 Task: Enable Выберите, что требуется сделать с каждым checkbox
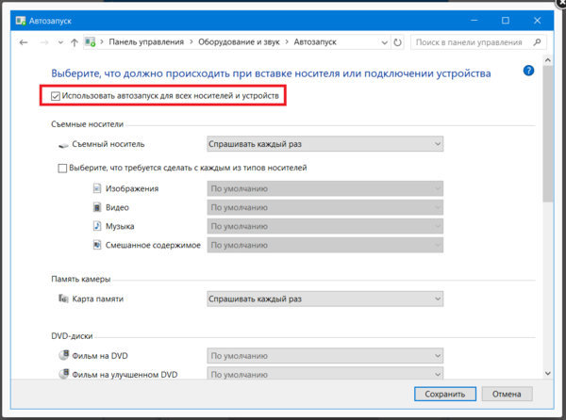tap(62, 169)
